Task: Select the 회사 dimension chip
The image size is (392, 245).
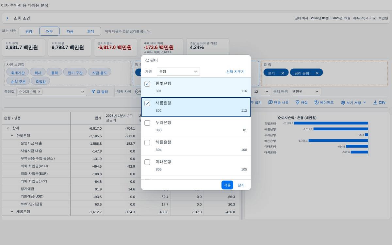Action: [38, 73]
